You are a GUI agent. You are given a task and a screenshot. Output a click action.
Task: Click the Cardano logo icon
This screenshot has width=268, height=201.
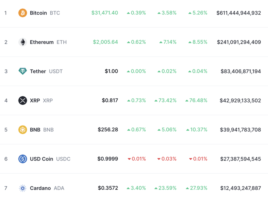[23, 188]
